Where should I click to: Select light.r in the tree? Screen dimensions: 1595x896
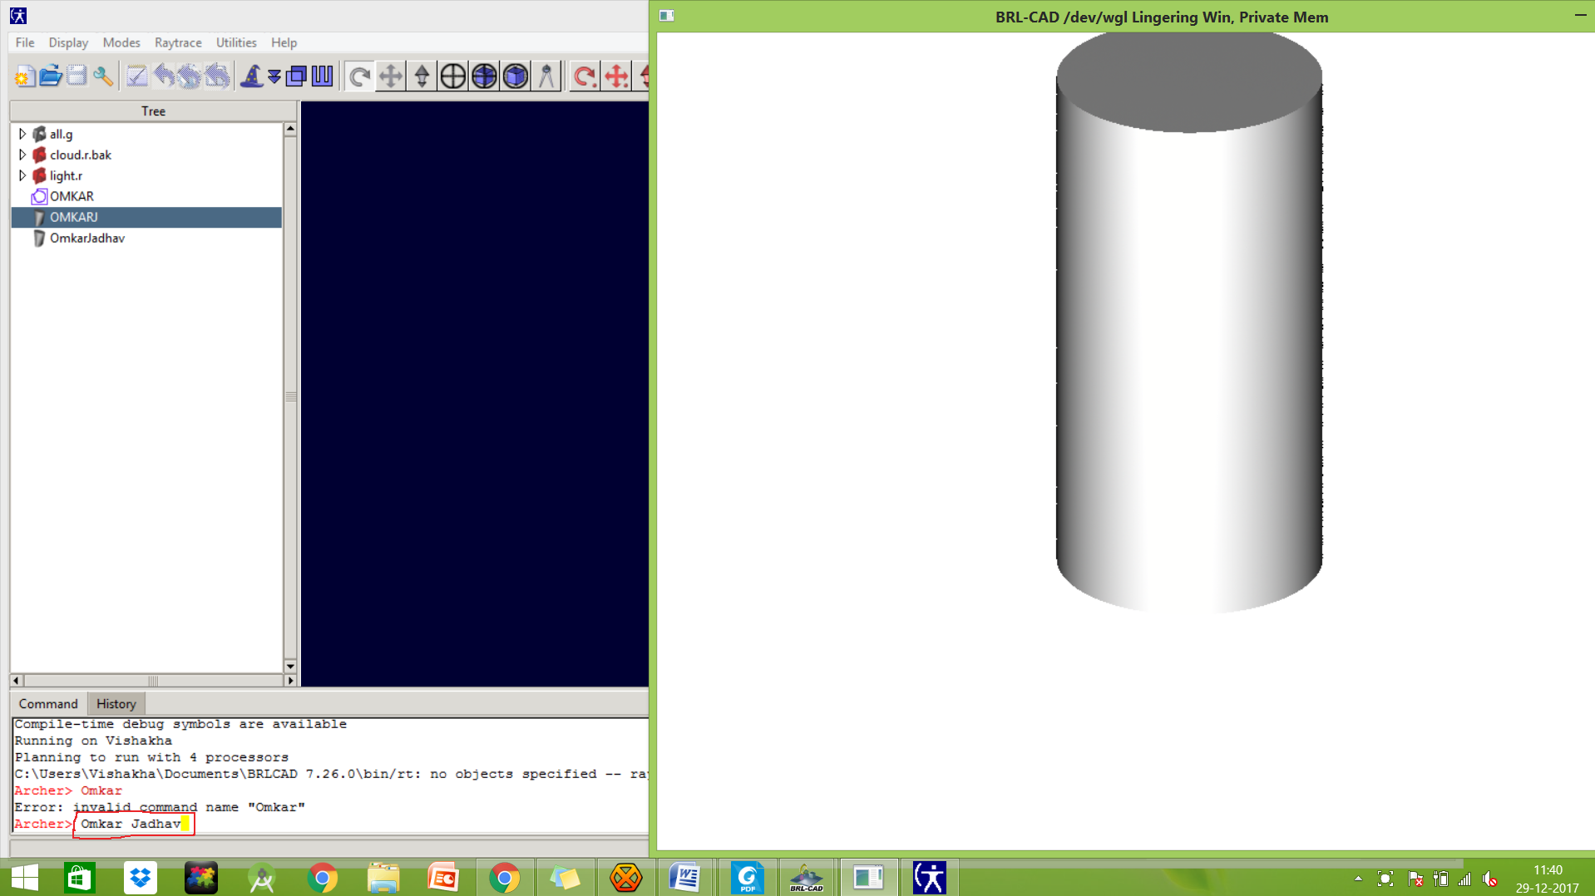(x=66, y=175)
